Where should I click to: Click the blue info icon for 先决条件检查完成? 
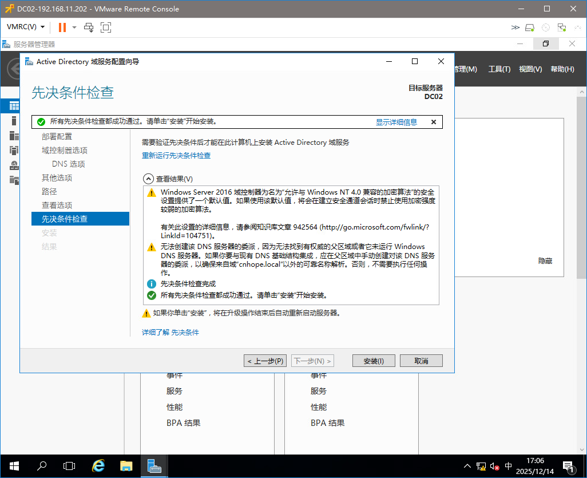[x=151, y=284]
